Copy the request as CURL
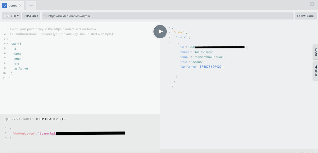Image resolution: width=318 pixels, height=153 pixels. [306, 16]
